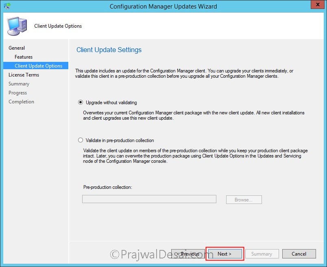327x267 pixels.
Task: Select the Summary step in sidebar
Action: point(19,84)
